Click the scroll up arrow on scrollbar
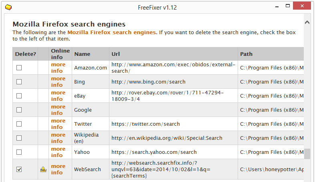Screen dimensions: 315x182 [307, 22]
